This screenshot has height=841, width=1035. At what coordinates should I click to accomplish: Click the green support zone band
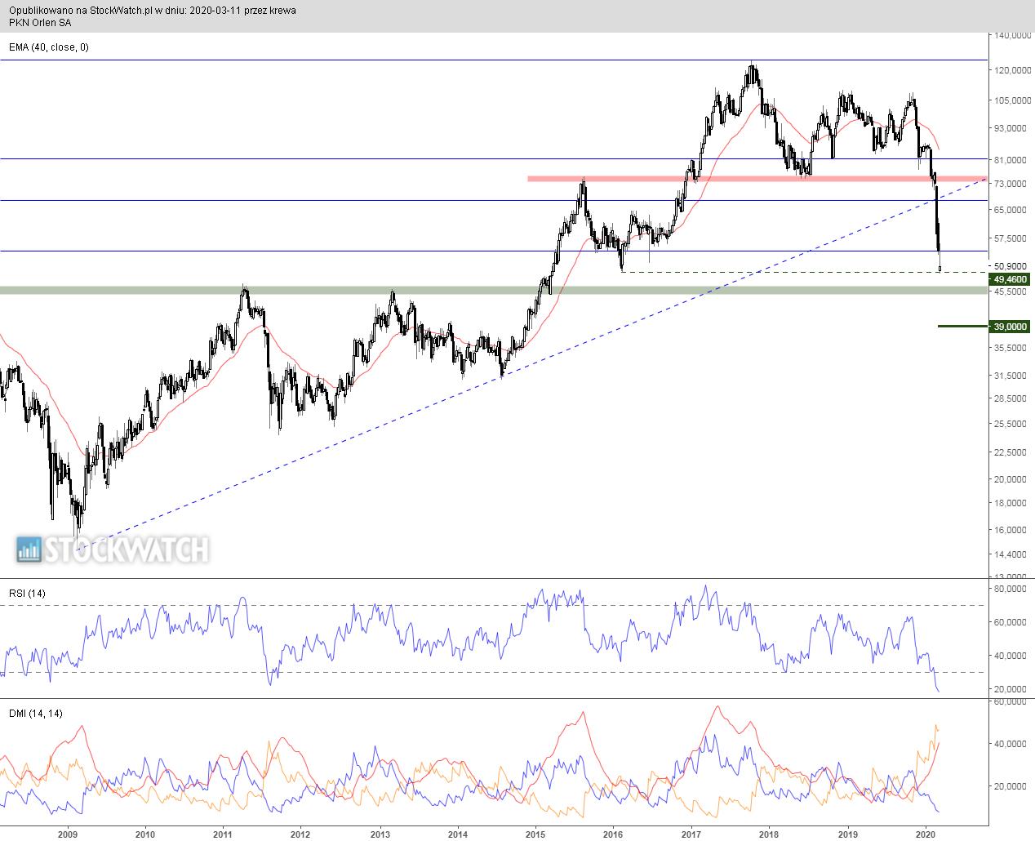click(493, 290)
